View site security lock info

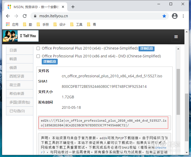[35, 16]
